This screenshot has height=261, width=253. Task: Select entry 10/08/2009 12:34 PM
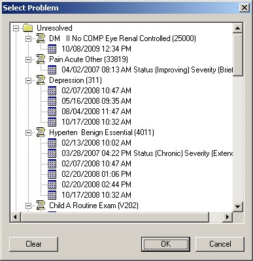[96, 49]
